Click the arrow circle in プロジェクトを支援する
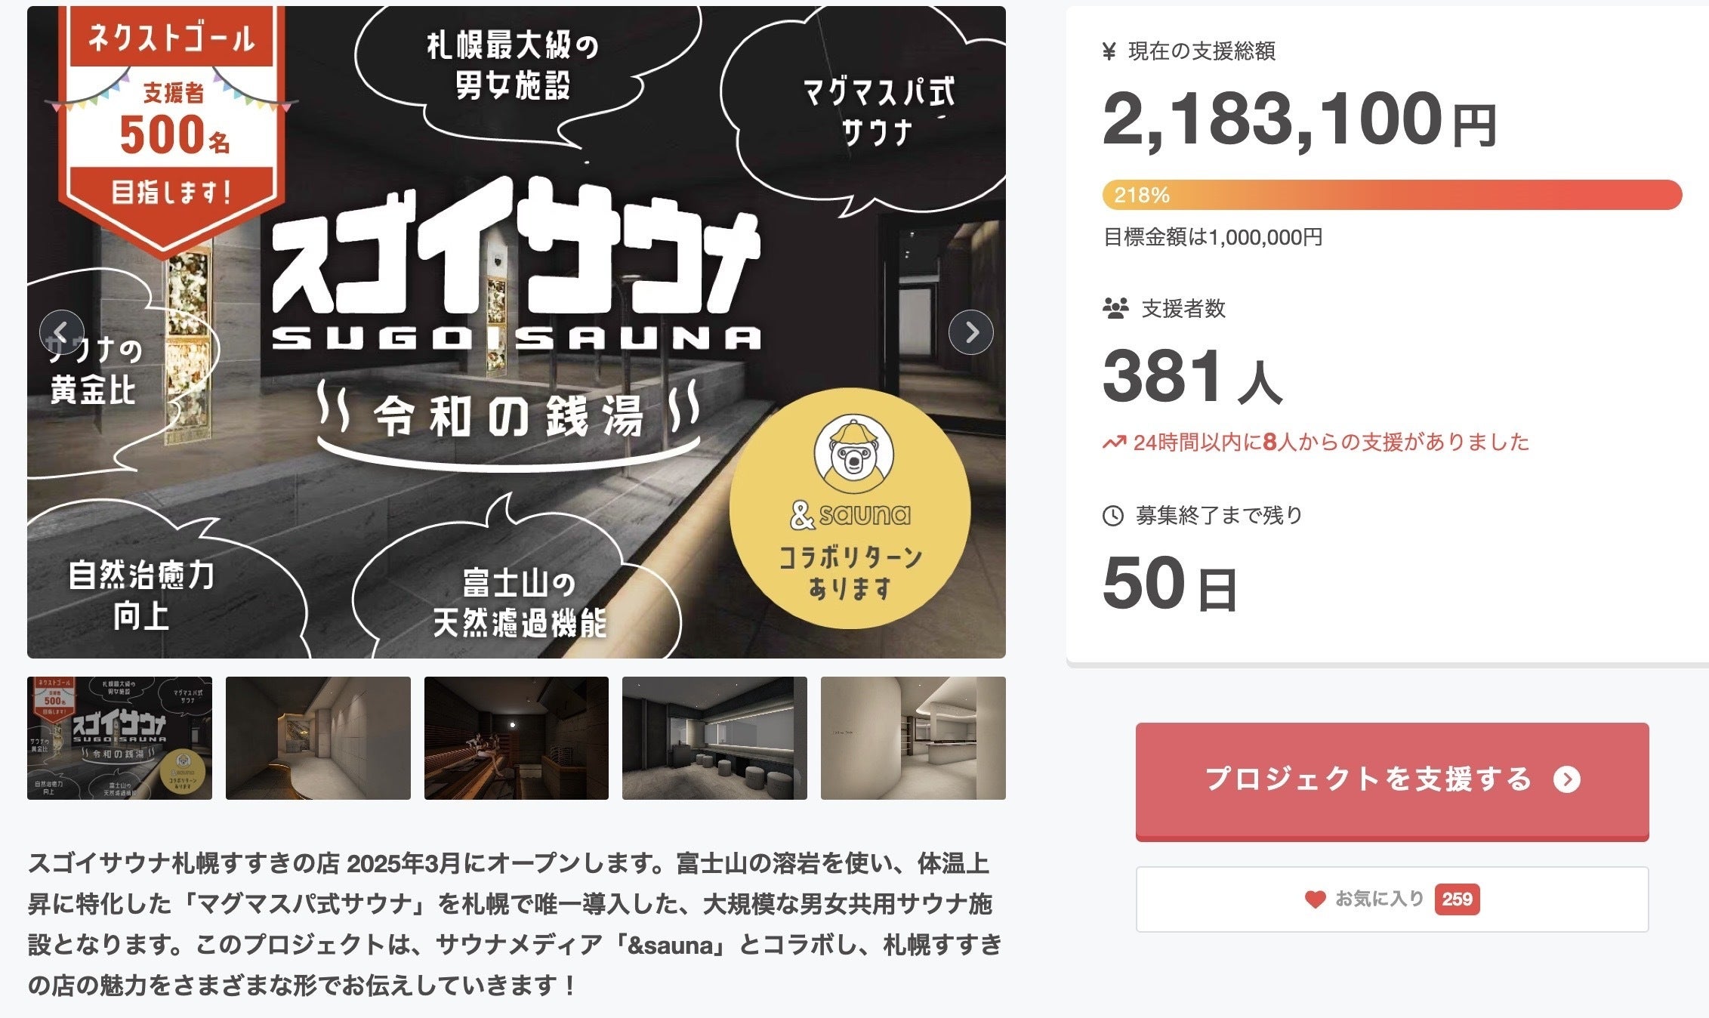Image resolution: width=1709 pixels, height=1018 pixels. point(1567,779)
